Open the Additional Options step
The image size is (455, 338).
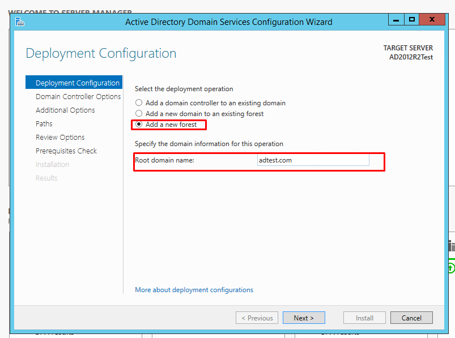coord(65,110)
